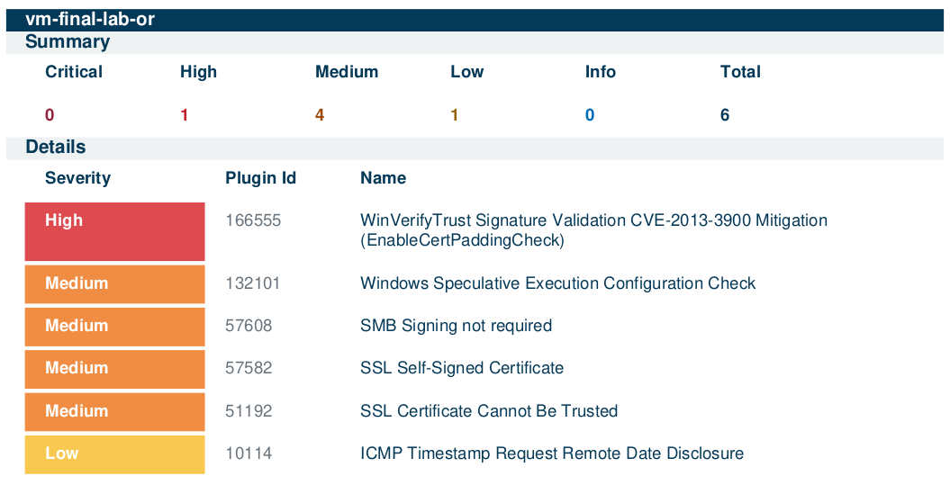Click the High count value 1
Image resolution: width=950 pixels, height=485 pixels.
click(x=185, y=115)
